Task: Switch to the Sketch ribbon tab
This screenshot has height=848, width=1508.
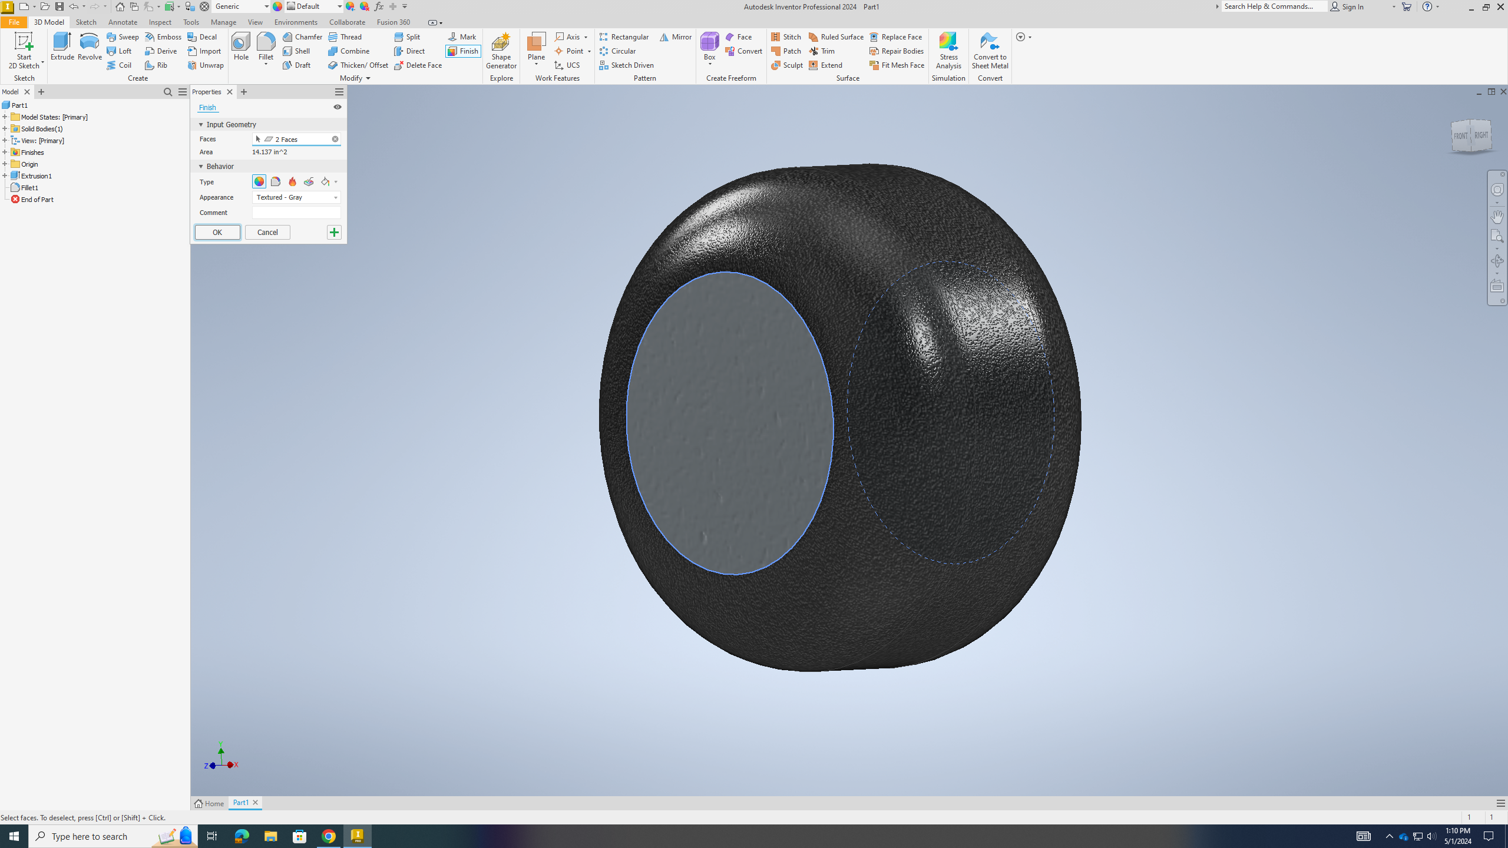Action: tap(86, 22)
